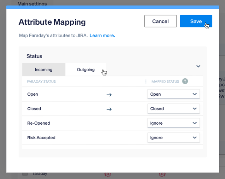Screen dimensions: 225x179
Task: Open the Re-Opened mapped status dropdown
Action: [x=173, y=123]
